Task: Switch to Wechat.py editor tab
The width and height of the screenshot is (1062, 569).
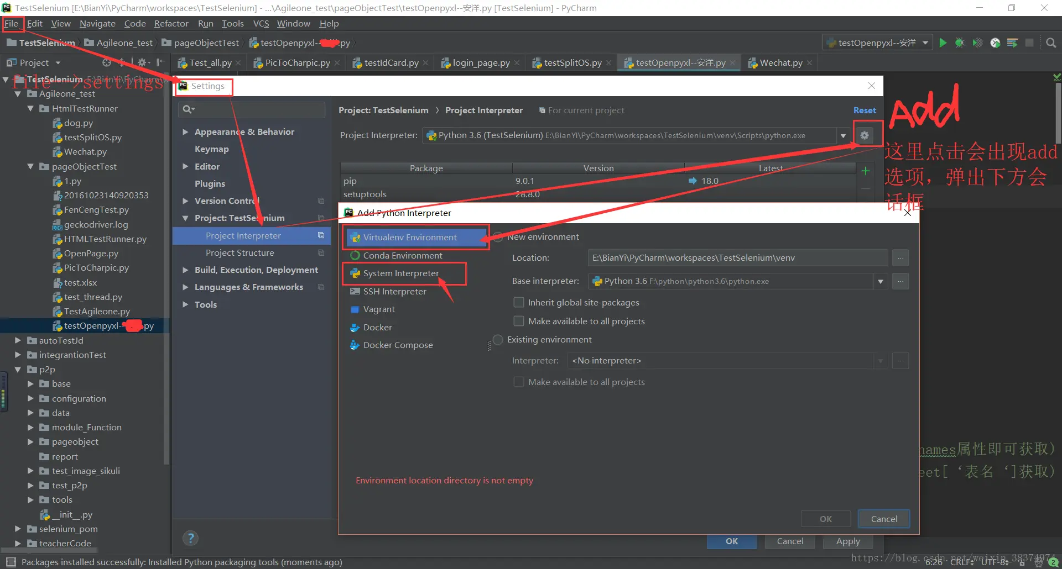Action: point(780,63)
